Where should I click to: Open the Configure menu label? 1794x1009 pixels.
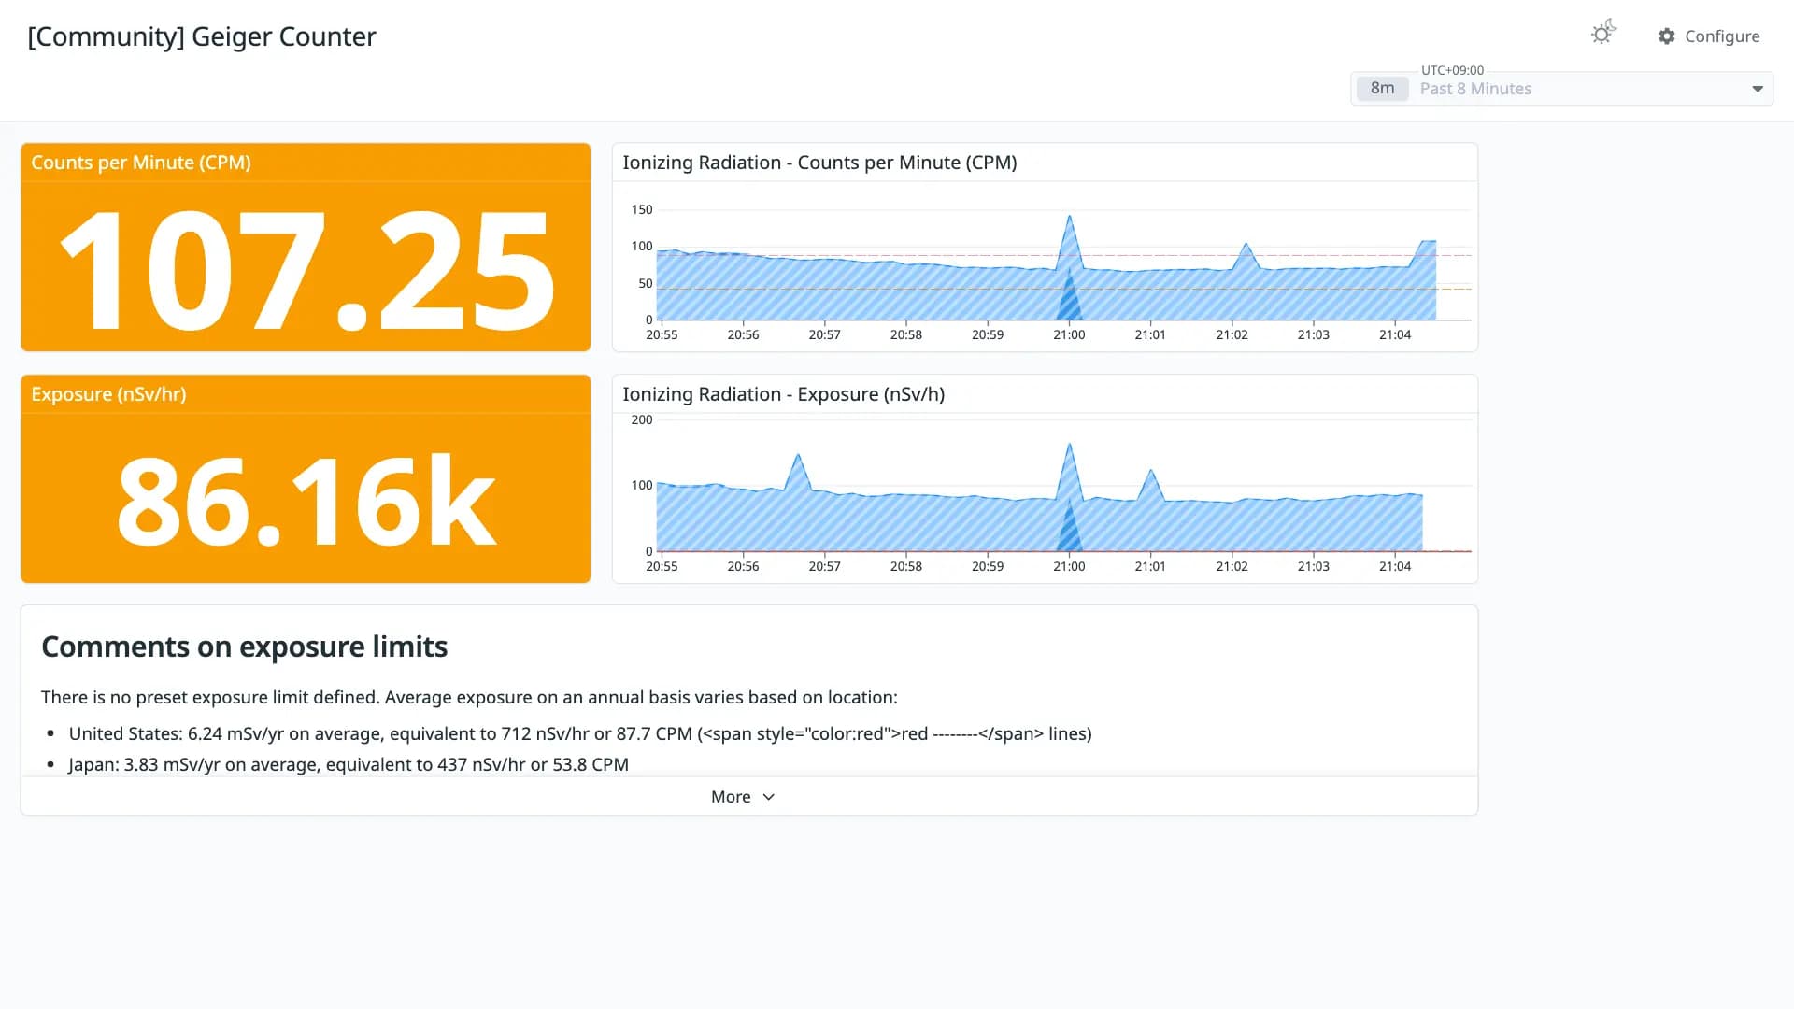point(1722,36)
